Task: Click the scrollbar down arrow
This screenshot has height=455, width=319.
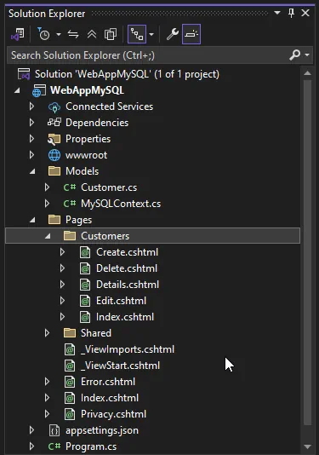Action: click(x=307, y=446)
